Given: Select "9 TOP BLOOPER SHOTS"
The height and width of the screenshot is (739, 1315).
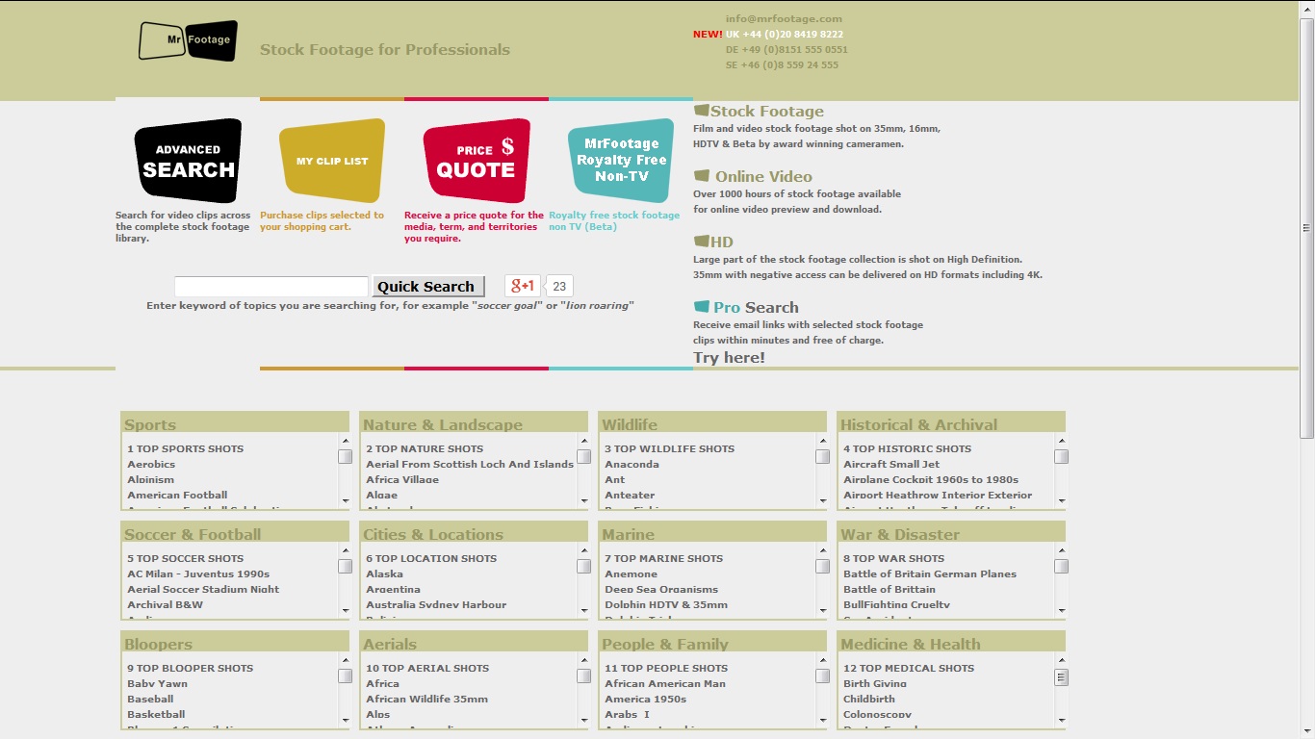Looking at the screenshot, I should click(190, 668).
